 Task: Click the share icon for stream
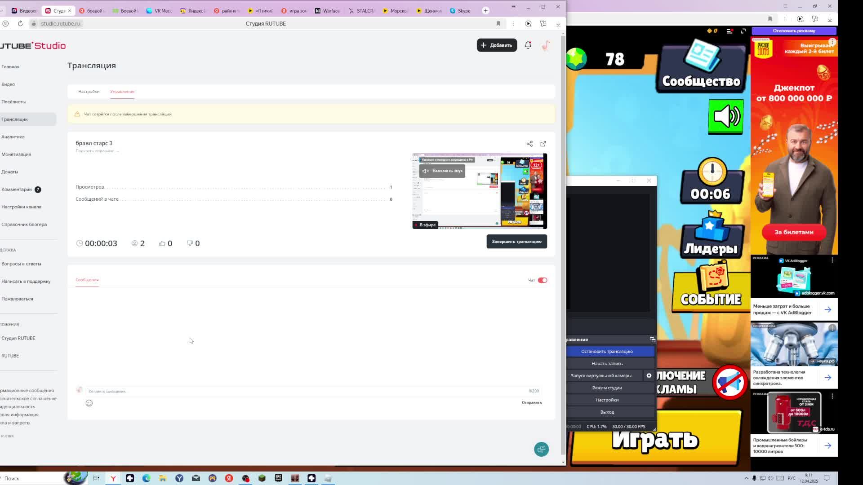[529, 144]
